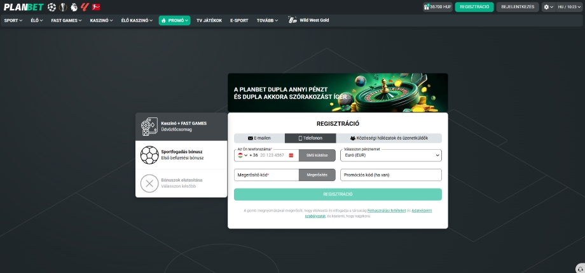
Task: Click the Promóciós kód input field
Action: point(391,175)
